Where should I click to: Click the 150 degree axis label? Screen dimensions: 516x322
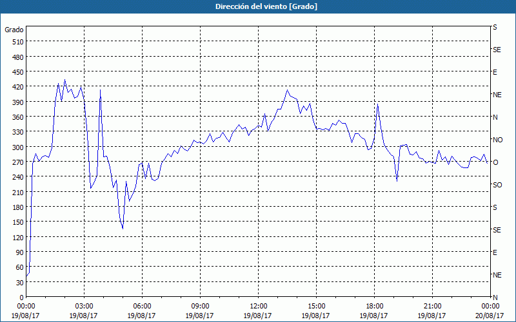[18, 222]
